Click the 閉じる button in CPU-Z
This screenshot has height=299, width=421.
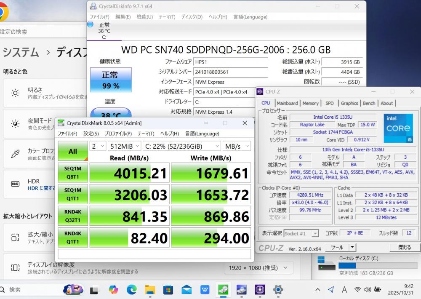click(x=404, y=247)
